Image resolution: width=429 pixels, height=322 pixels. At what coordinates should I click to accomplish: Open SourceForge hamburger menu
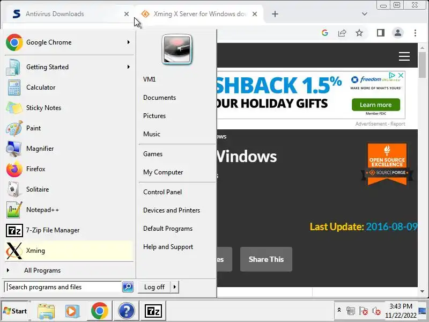pyautogui.click(x=404, y=56)
